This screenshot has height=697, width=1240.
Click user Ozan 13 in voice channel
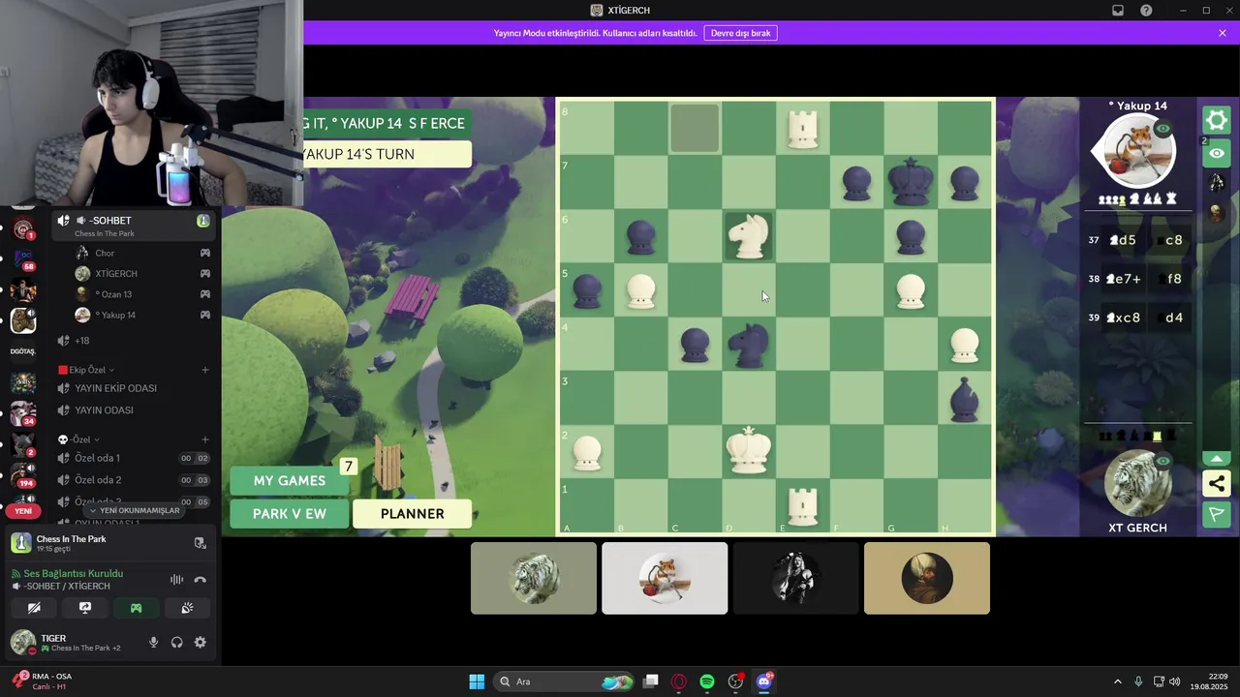pyautogui.click(x=143, y=294)
